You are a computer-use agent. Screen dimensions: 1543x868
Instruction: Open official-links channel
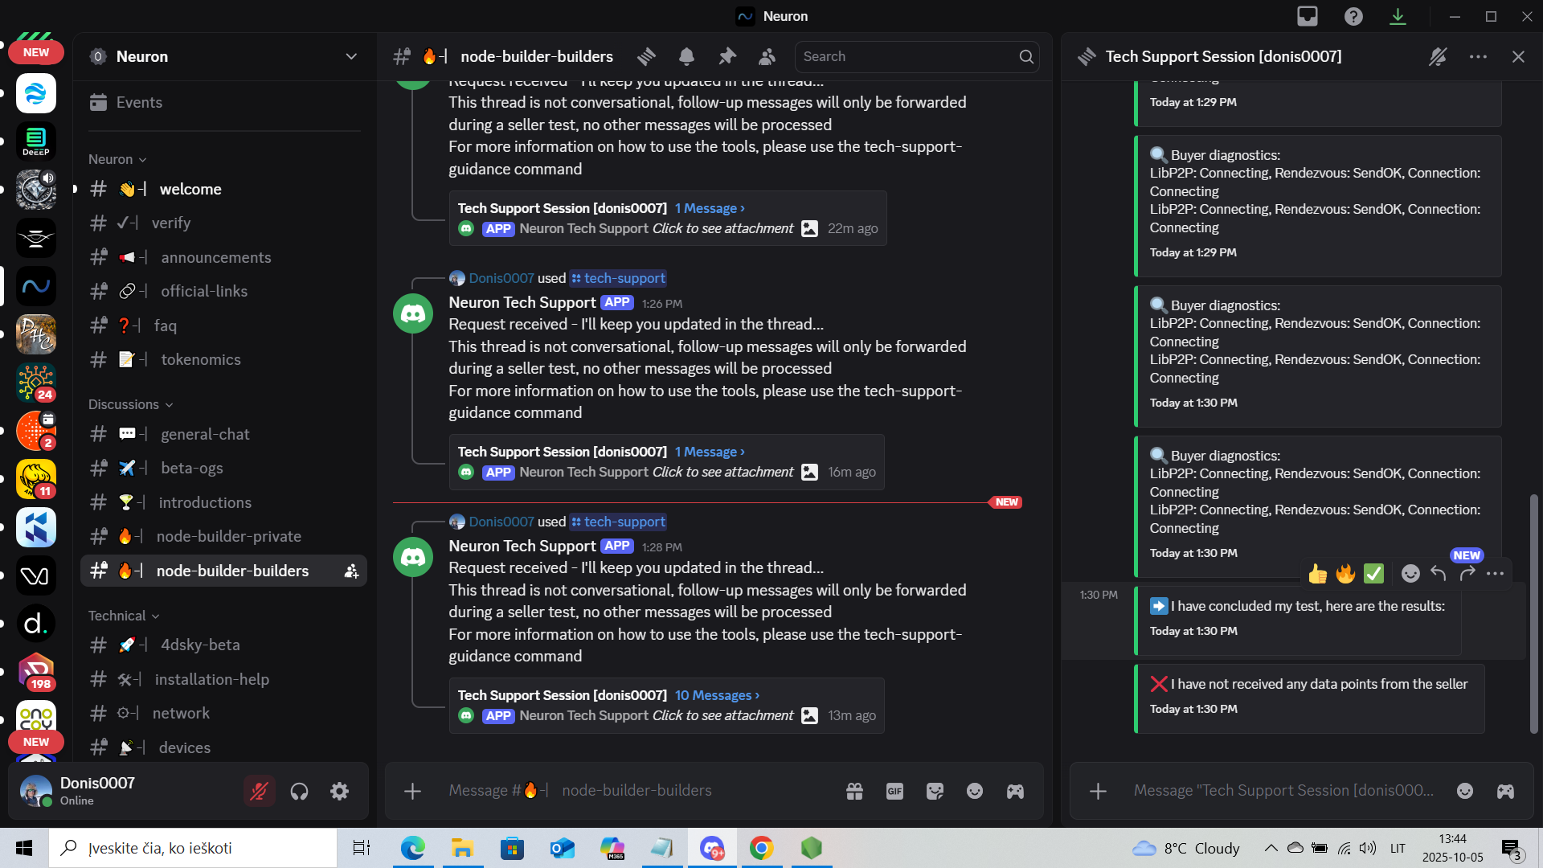224,291
